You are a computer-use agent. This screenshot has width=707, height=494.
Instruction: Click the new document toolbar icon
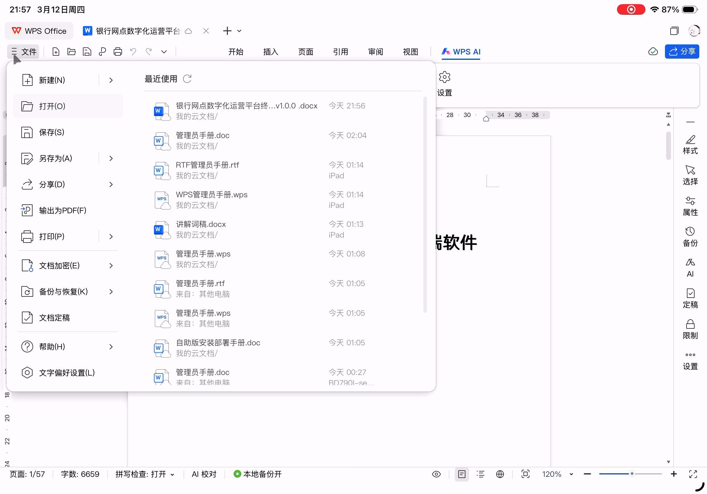coord(56,52)
